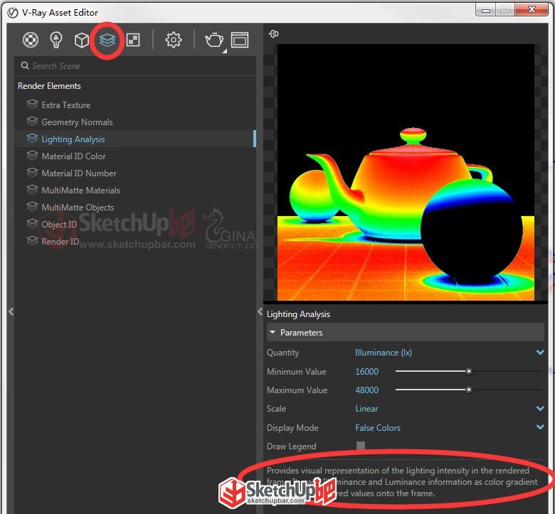The width and height of the screenshot is (555, 514).
Task: Maximize the V-Ray Asset Editor window
Action: coord(505,10)
